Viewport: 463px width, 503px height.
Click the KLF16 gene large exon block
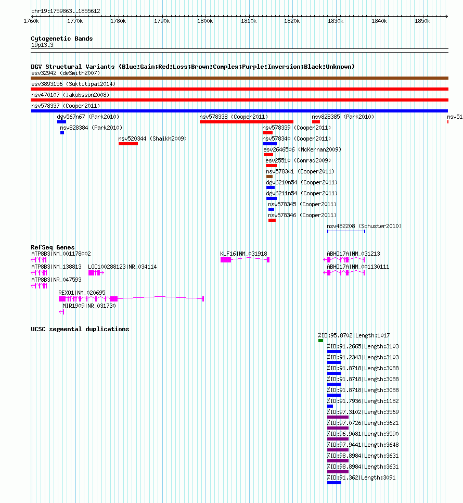[226, 260]
